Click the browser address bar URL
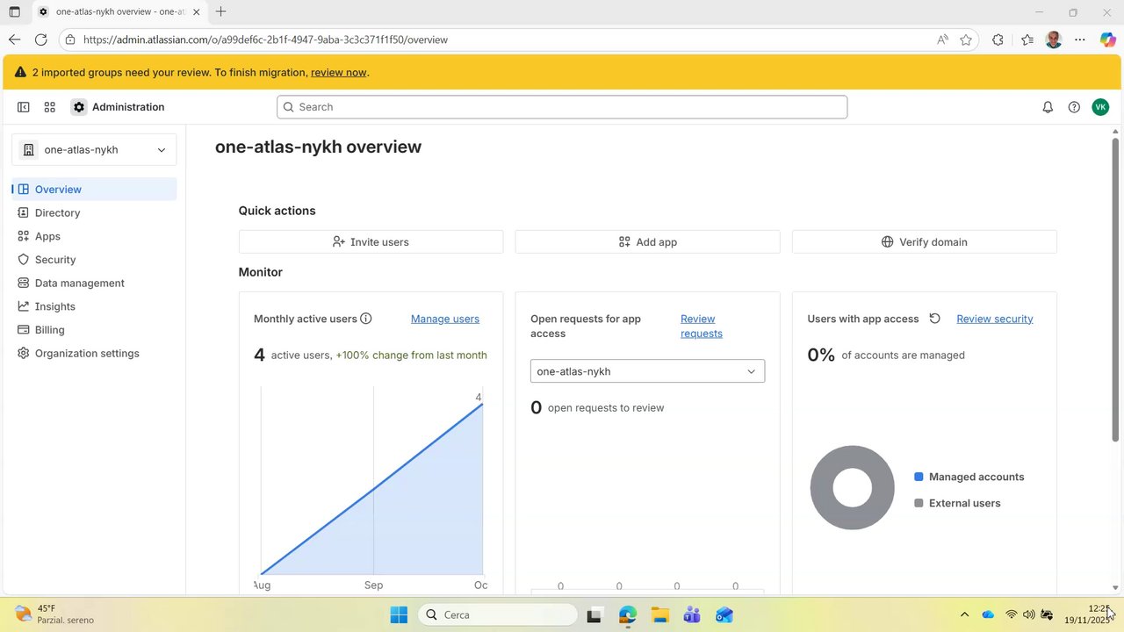1124x632 pixels. (x=265, y=39)
